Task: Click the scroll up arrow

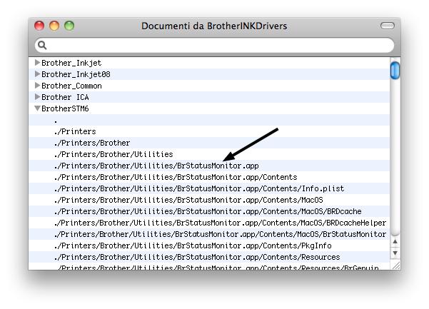Action: (395, 241)
